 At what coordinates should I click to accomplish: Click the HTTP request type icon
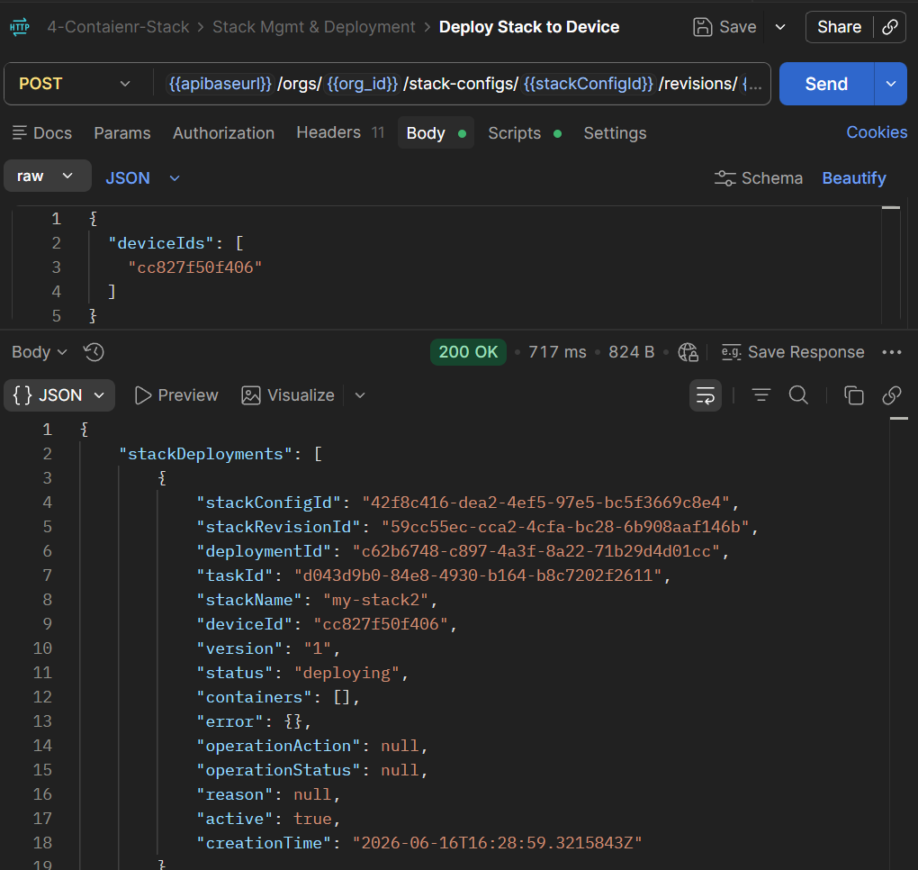click(x=19, y=27)
